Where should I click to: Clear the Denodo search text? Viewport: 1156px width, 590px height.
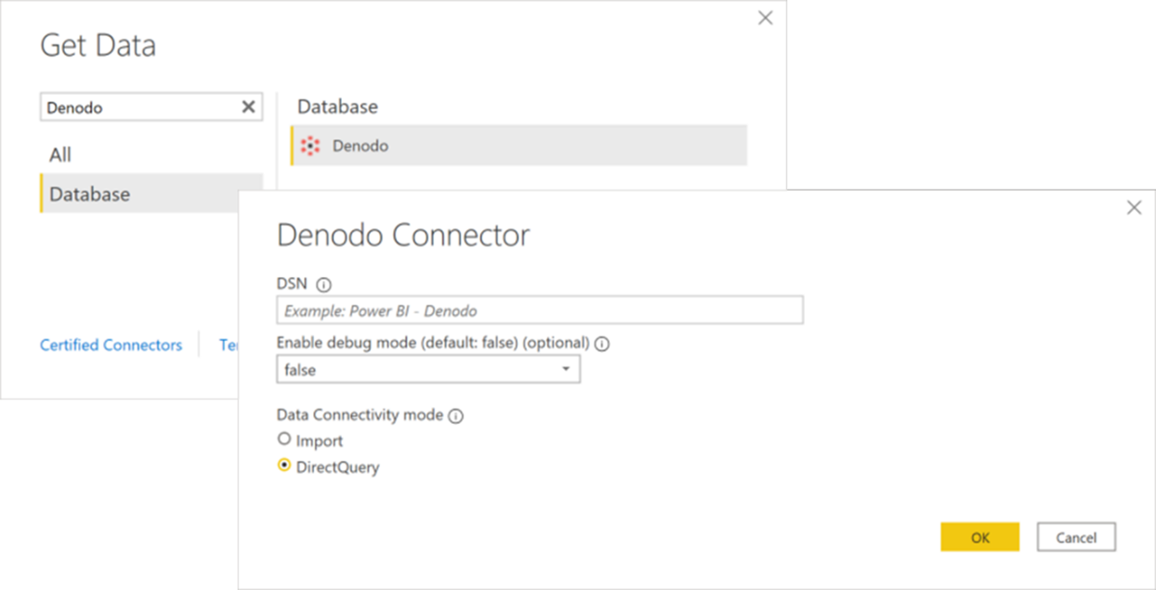tap(248, 107)
